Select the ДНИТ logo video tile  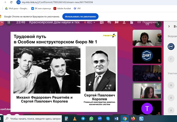(x=147, y=55)
